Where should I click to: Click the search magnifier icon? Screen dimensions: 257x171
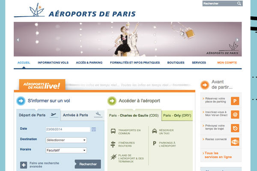coord(239,3)
